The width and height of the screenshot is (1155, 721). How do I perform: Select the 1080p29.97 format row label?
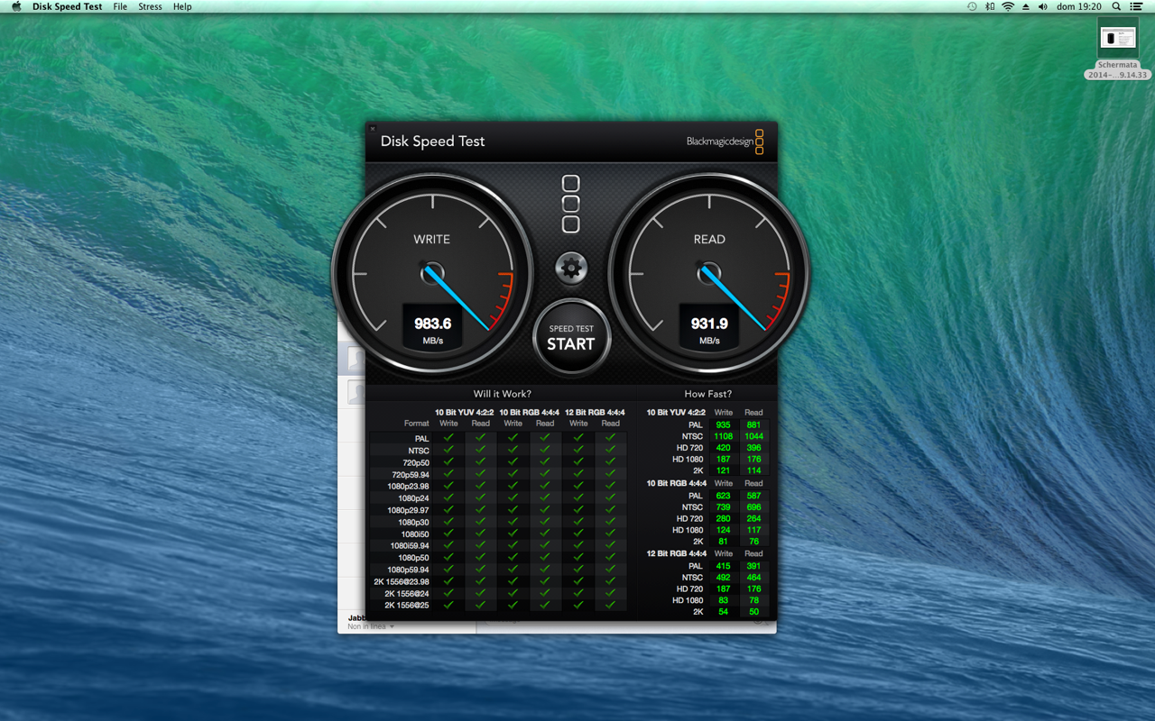point(409,510)
